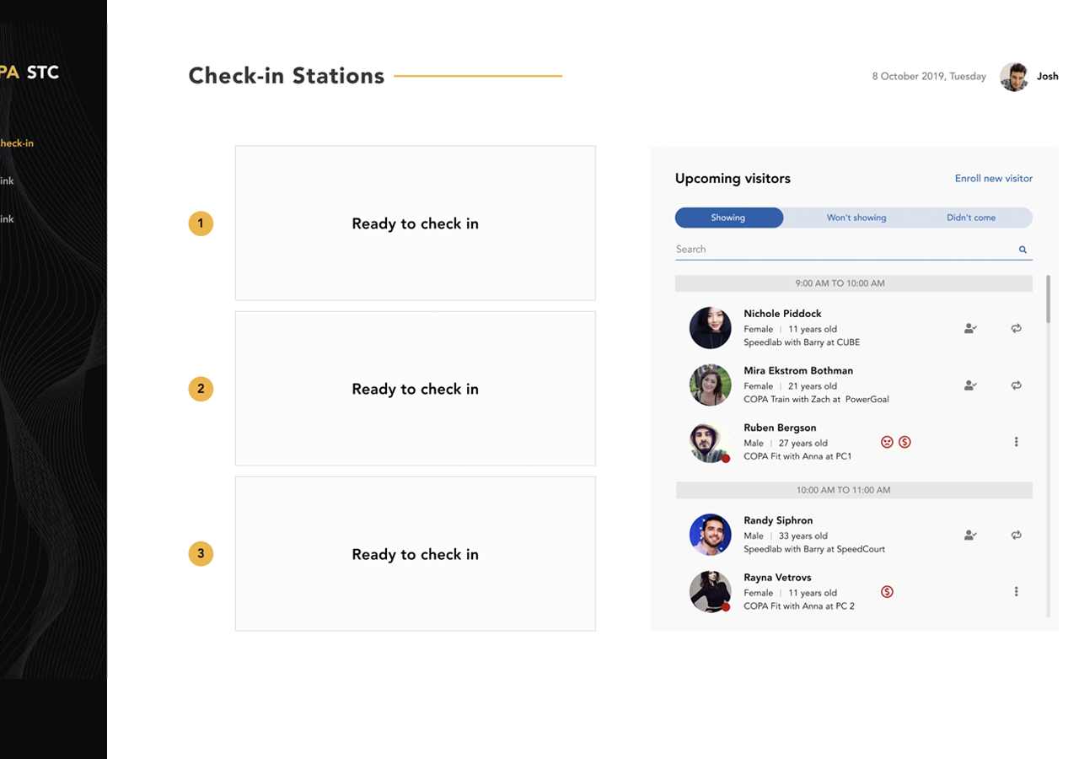Click the Enroll new visitor link
1079x759 pixels.
coord(993,178)
